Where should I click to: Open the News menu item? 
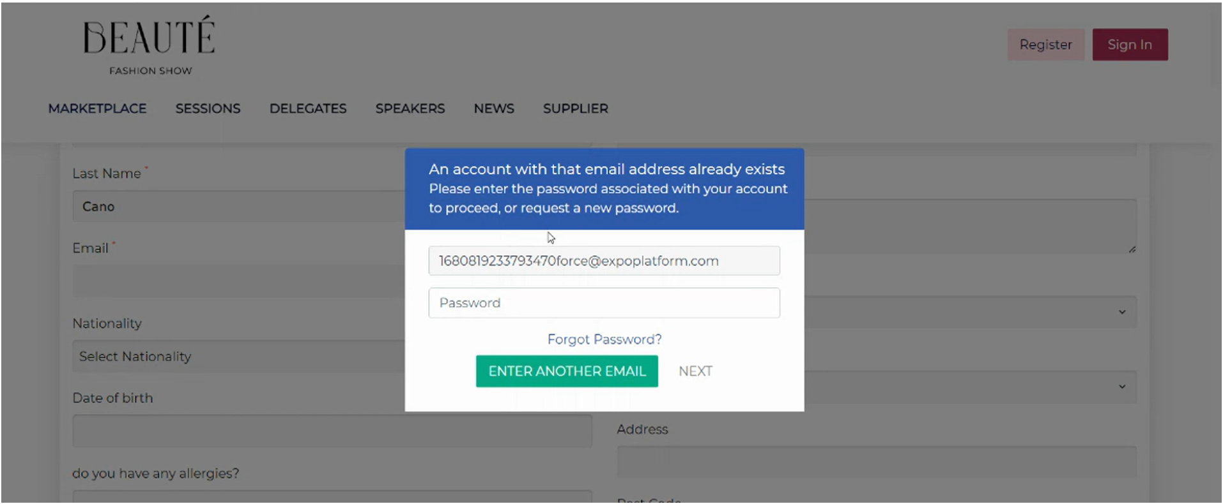[x=494, y=108]
